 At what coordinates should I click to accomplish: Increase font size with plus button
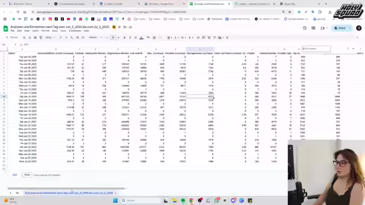point(118,38)
